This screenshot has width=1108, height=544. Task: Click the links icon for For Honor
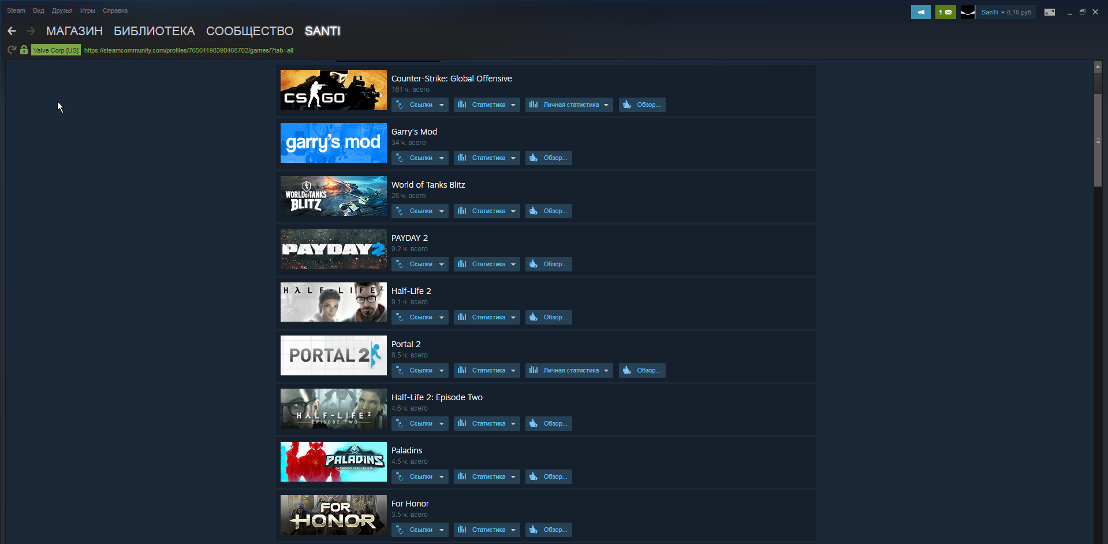pyautogui.click(x=400, y=530)
